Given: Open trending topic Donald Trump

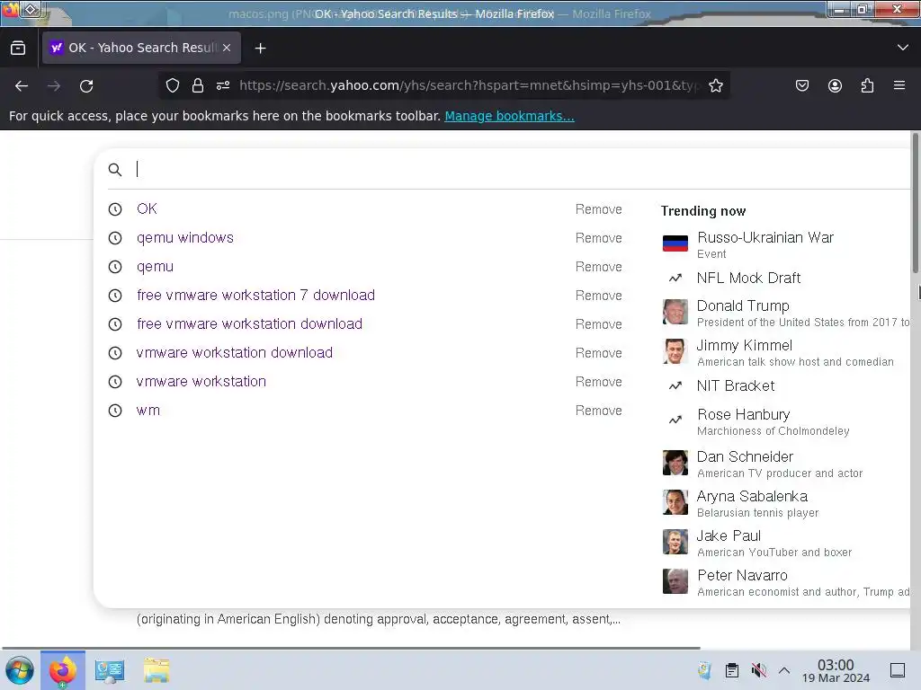Looking at the screenshot, I should (x=743, y=305).
